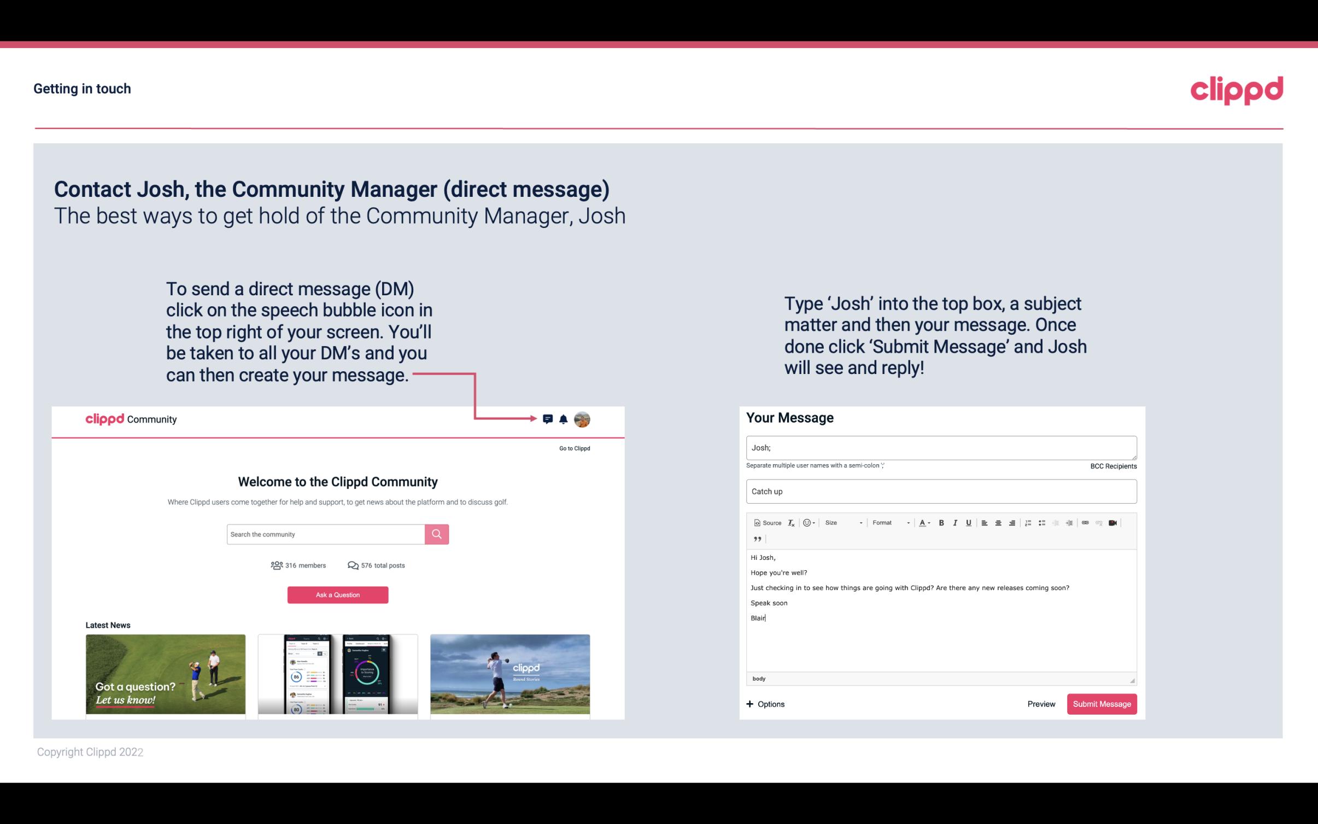This screenshot has height=824, width=1318.
Task: Expand the Options section
Action: tap(764, 704)
